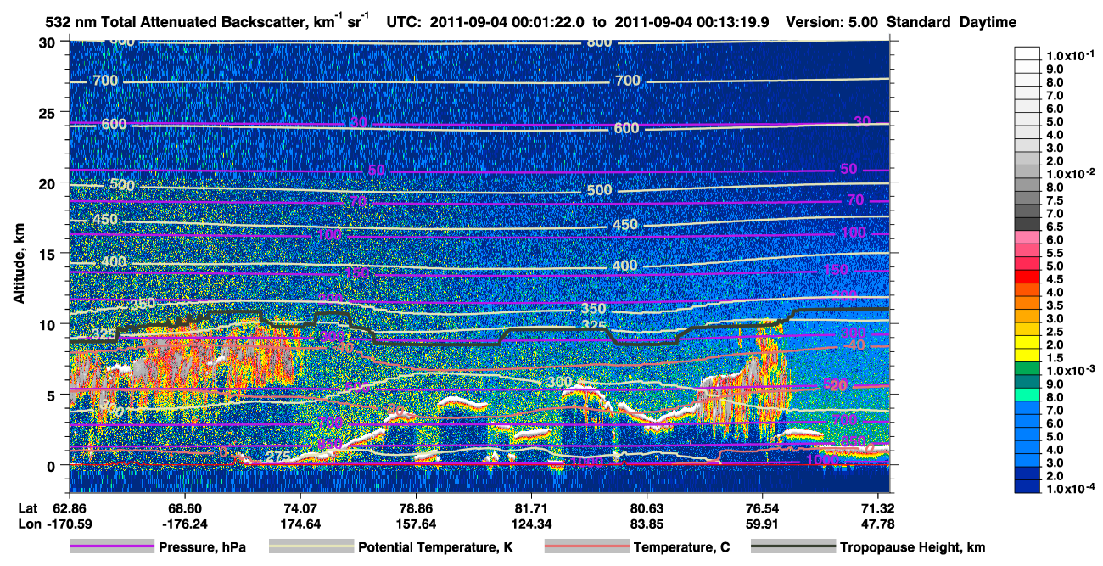Click the latitude value 76.54
Viewport: 1103px width, 566px height.
point(763,507)
